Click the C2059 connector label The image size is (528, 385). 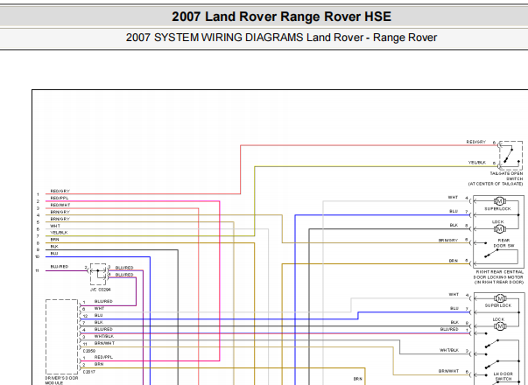point(89,351)
